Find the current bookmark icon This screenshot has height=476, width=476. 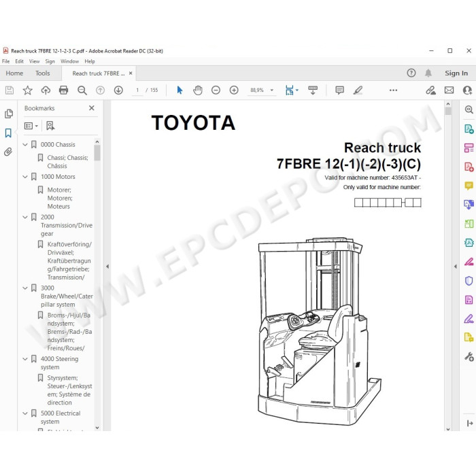50,126
